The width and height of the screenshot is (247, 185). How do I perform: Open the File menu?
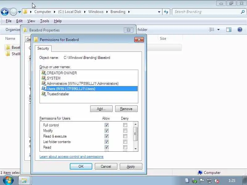(9, 21)
